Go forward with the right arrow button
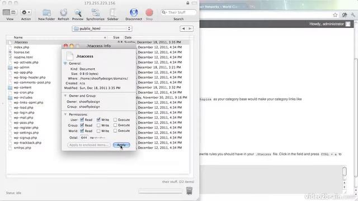This screenshot has height=201, width=358. click(x=190, y=28)
